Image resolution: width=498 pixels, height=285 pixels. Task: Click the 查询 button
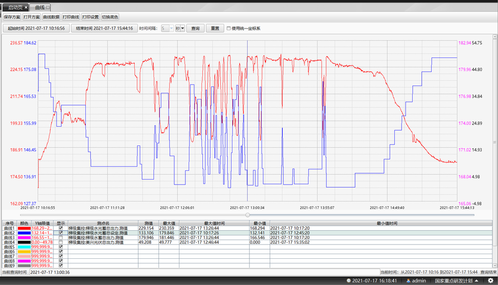(x=196, y=28)
